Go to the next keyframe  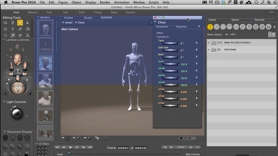point(171,147)
